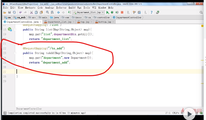Click the java breadcrumb folder
206x120 pixels.
pyautogui.click(x=55, y=17)
